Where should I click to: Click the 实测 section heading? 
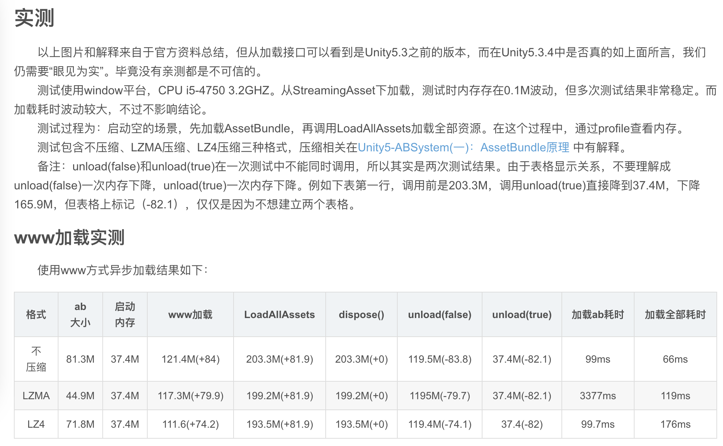coord(34,18)
